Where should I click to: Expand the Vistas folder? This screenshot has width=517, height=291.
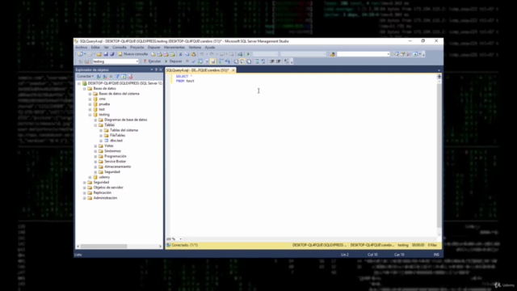[95, 145]
